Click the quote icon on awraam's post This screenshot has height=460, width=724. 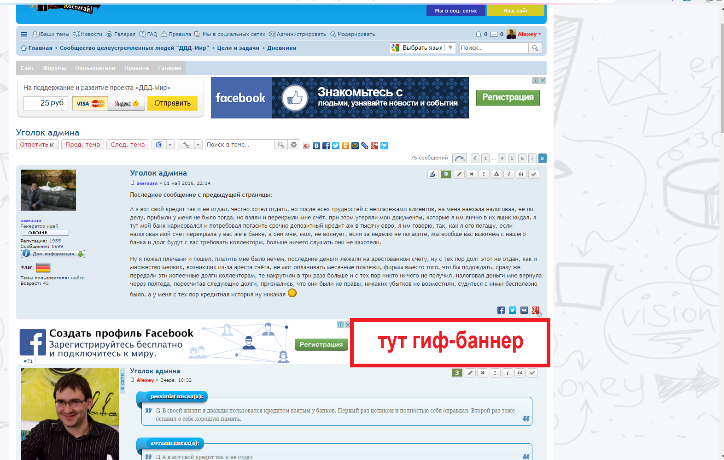click(x=521, y=174)
